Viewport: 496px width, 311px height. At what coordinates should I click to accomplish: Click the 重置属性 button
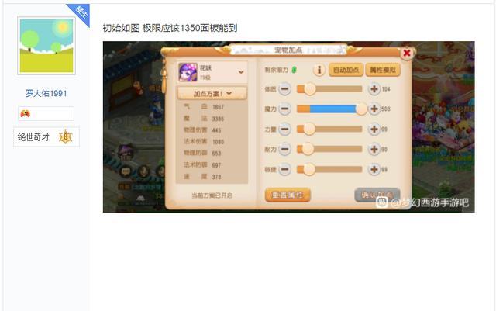(x=288, y=195)
